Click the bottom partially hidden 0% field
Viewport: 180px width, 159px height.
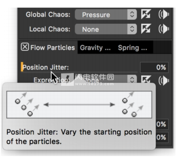(162, 137)
